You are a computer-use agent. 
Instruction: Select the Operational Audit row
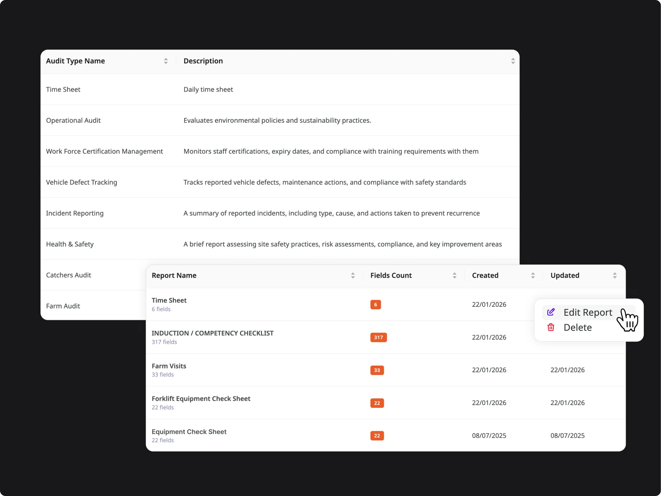coord(73,120)
